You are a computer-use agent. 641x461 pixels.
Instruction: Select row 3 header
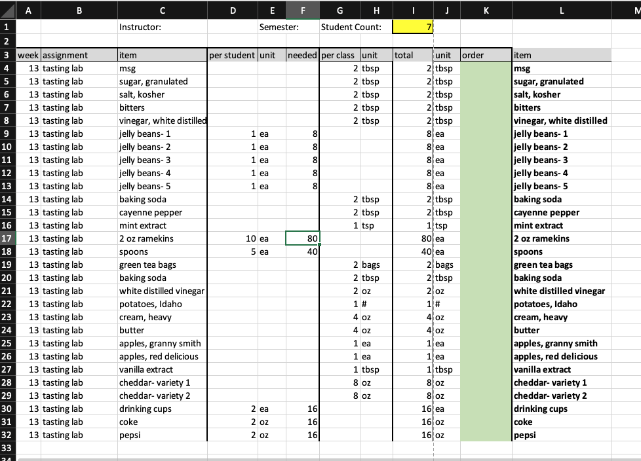click(8, 55)
